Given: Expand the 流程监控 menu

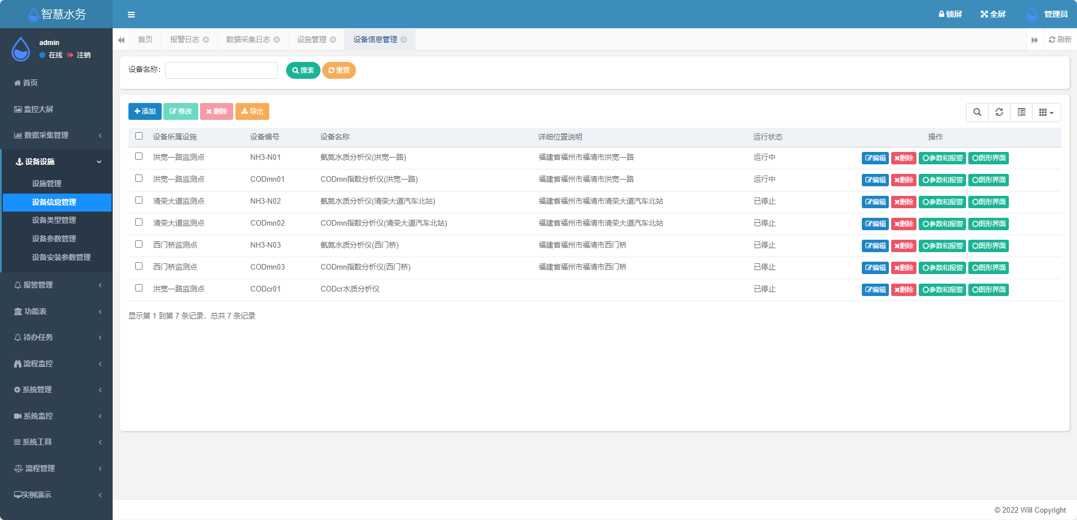Looking at the screenshot, I should pos(56,364).
